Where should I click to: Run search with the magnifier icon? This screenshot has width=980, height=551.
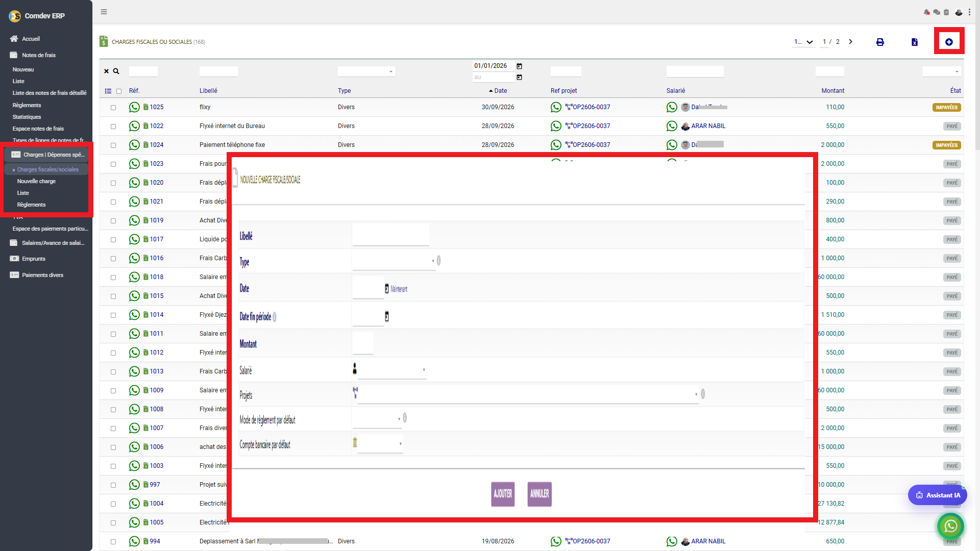(116, 71)
